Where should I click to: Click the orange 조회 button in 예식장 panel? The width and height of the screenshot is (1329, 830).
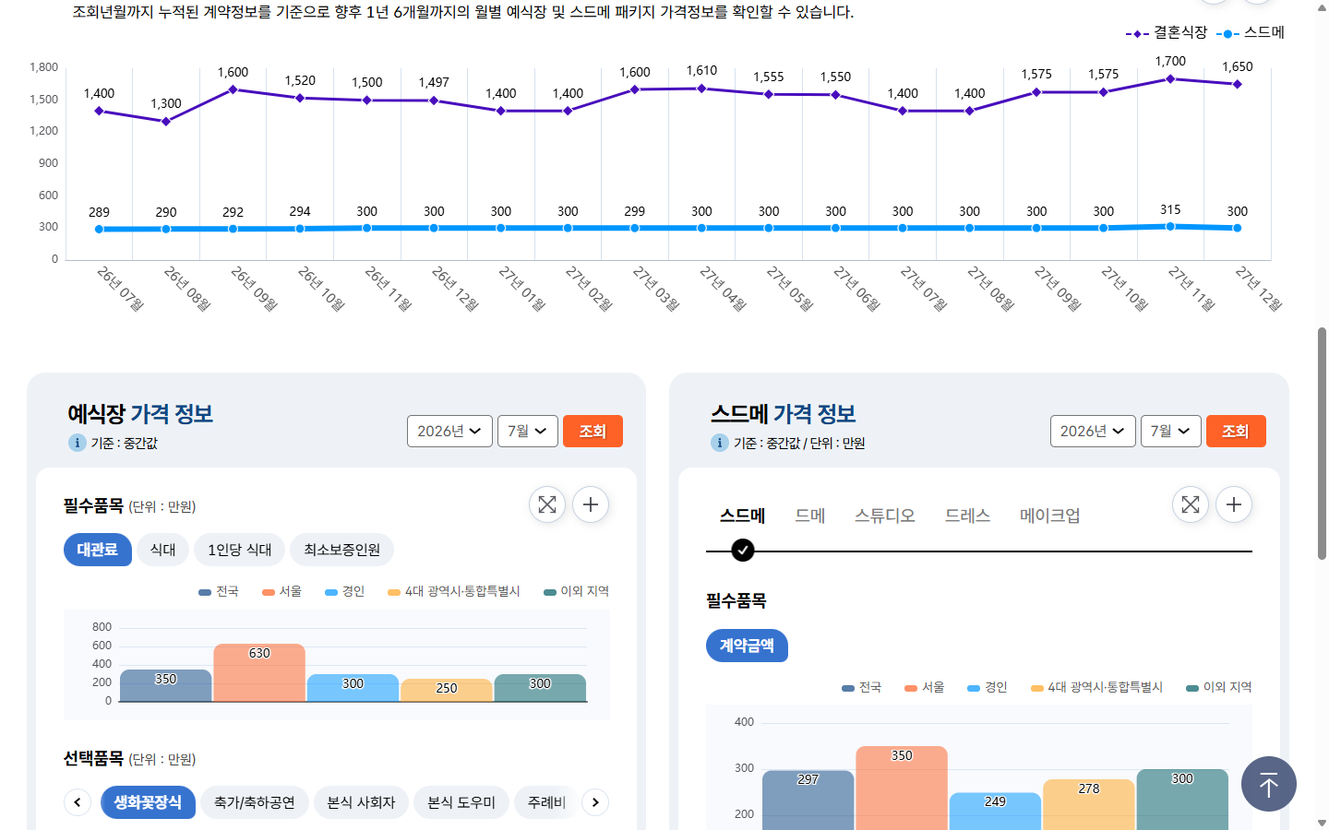coord(593,431)
